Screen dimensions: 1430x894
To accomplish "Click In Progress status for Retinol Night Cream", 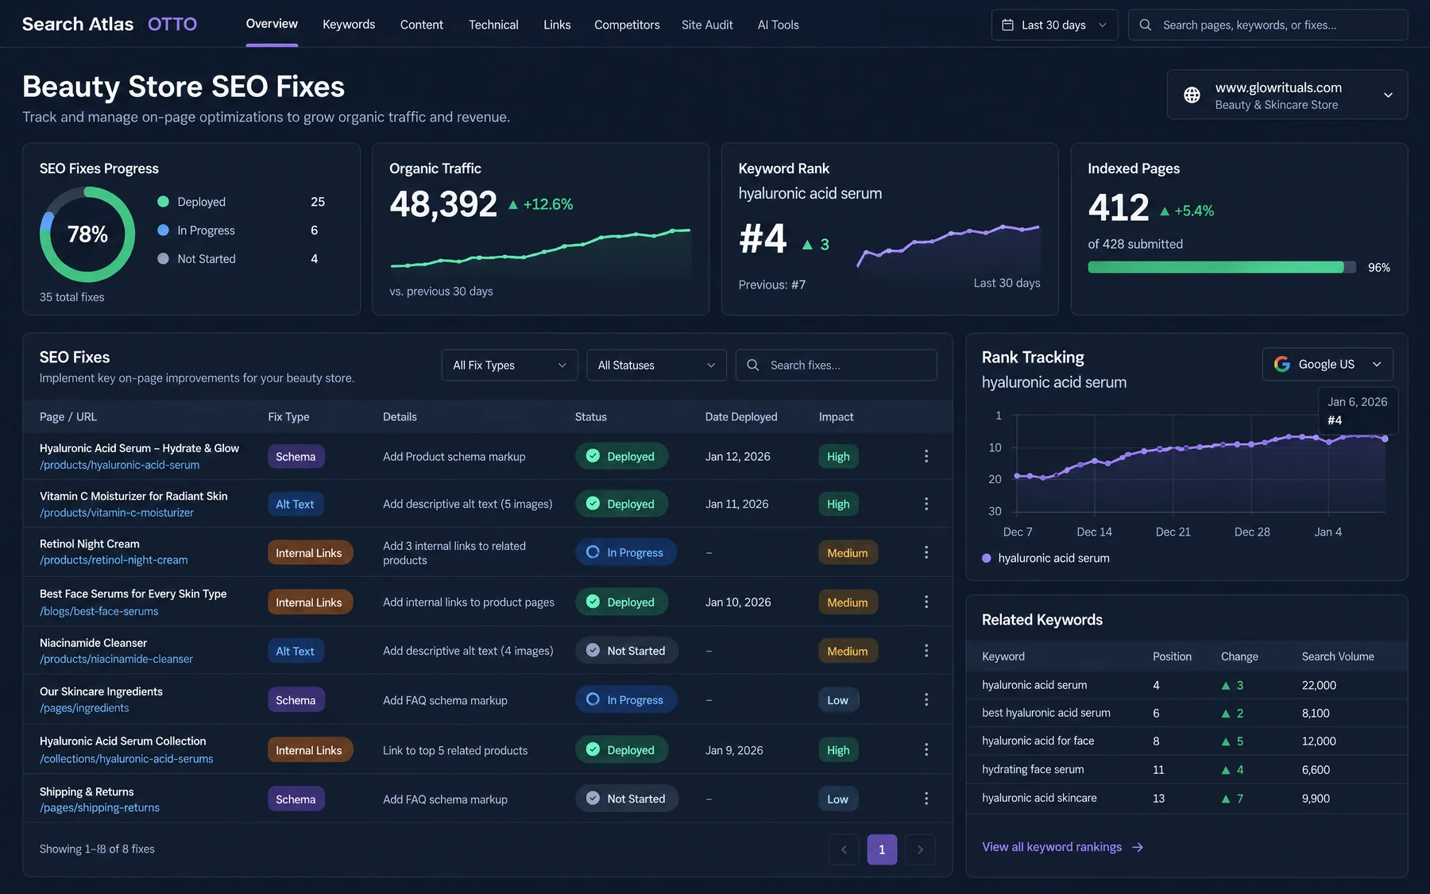I will click(626, 552).
